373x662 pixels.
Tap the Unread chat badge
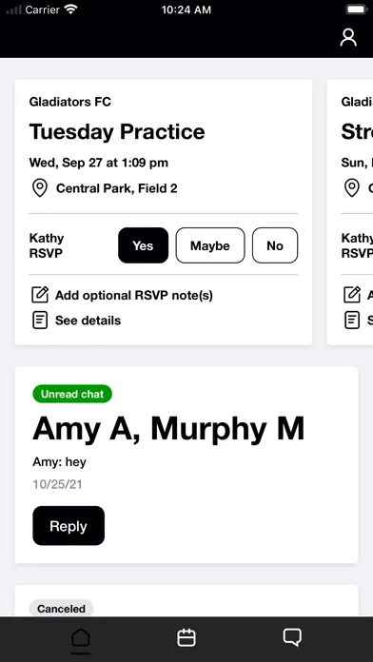click(x=72, y=394)
